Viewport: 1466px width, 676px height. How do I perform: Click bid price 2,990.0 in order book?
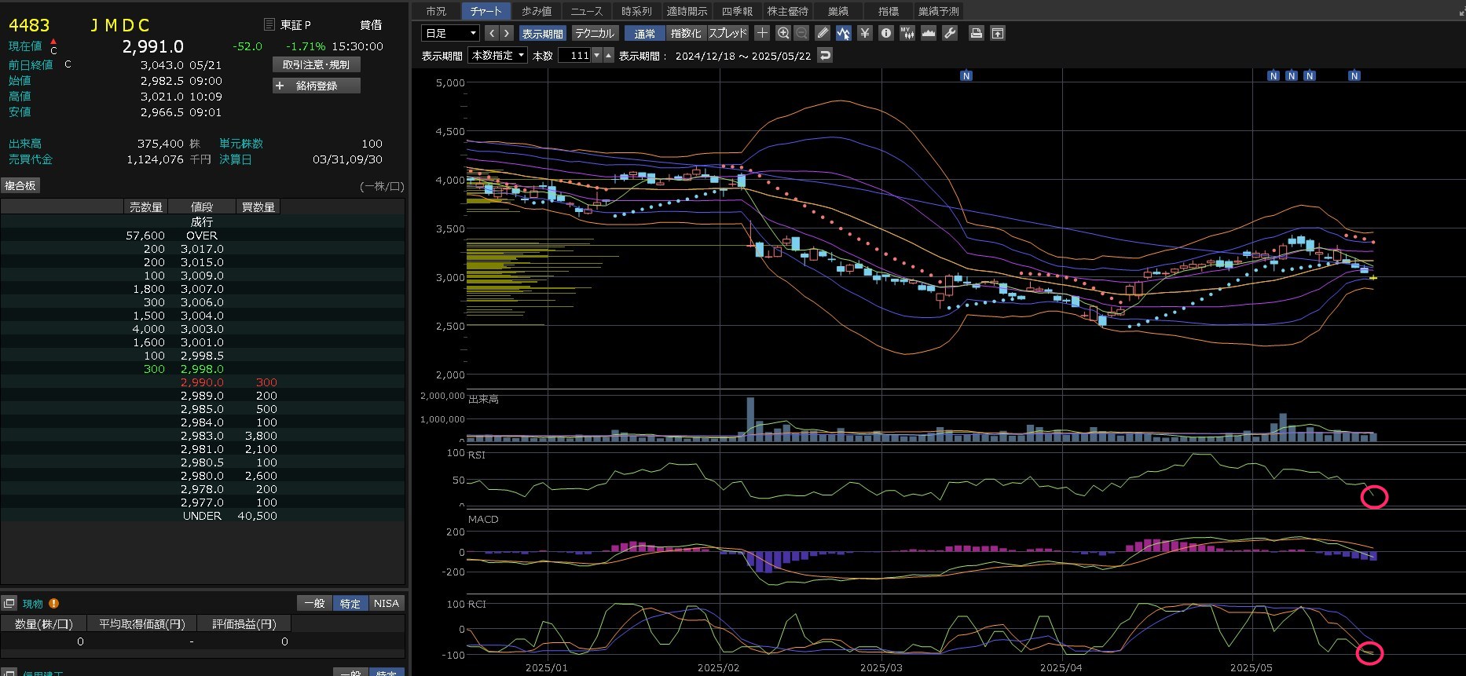(x=202, y=382)
